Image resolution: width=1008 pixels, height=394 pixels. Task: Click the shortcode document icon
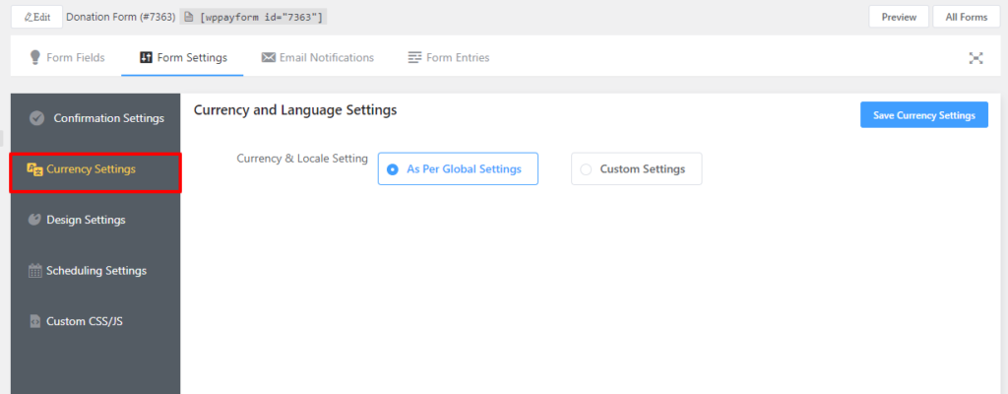click(x=189, y=18)
